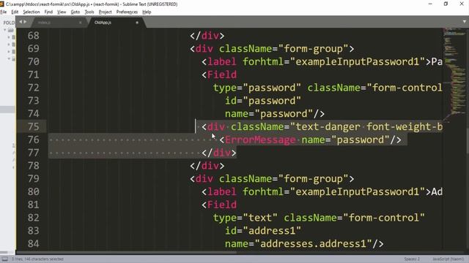Open the View menu

coord(62,12)
